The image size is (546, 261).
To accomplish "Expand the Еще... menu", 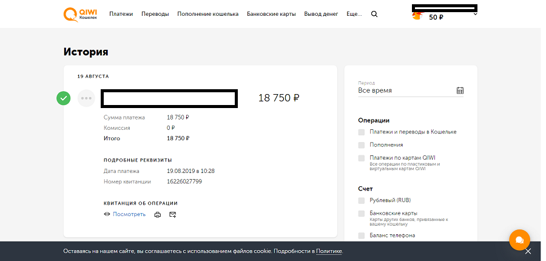I will (x=354, y=15).
